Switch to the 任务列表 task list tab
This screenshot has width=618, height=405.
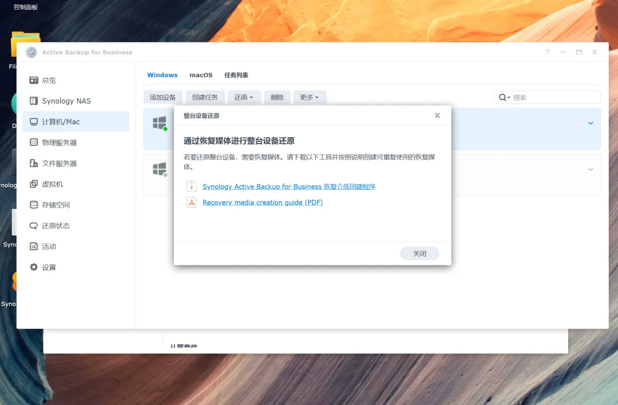(236, 75)
